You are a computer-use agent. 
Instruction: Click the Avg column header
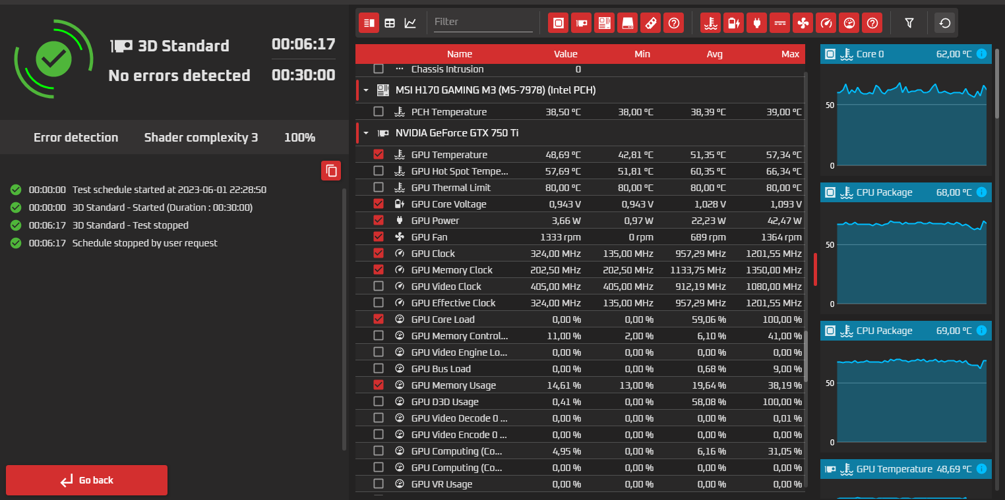point(715,54)
